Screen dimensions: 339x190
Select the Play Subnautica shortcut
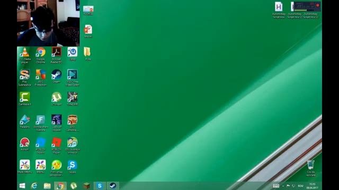(x=25, y=78)
